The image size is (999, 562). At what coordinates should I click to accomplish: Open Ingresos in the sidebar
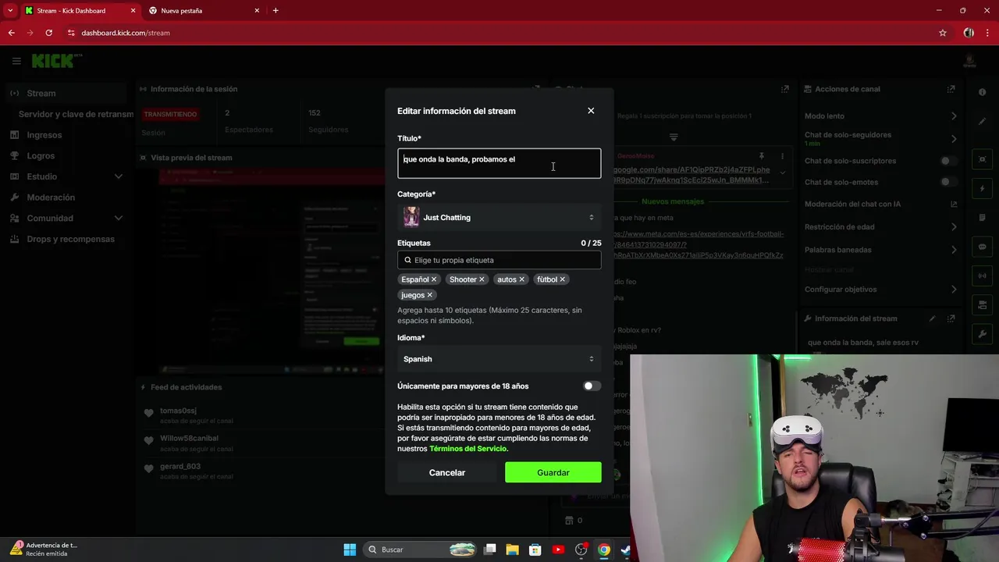click(x=44, y=135)
